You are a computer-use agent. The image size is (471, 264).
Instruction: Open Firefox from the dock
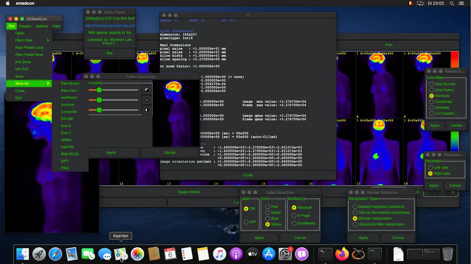342,254
